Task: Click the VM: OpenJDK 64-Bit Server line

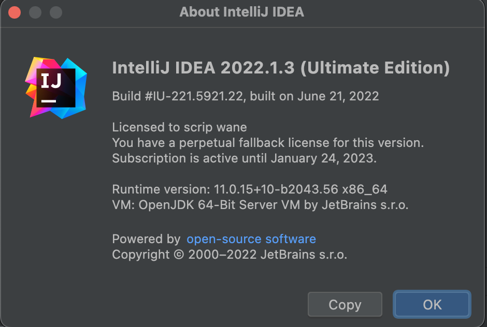Action: pos(260,205)
